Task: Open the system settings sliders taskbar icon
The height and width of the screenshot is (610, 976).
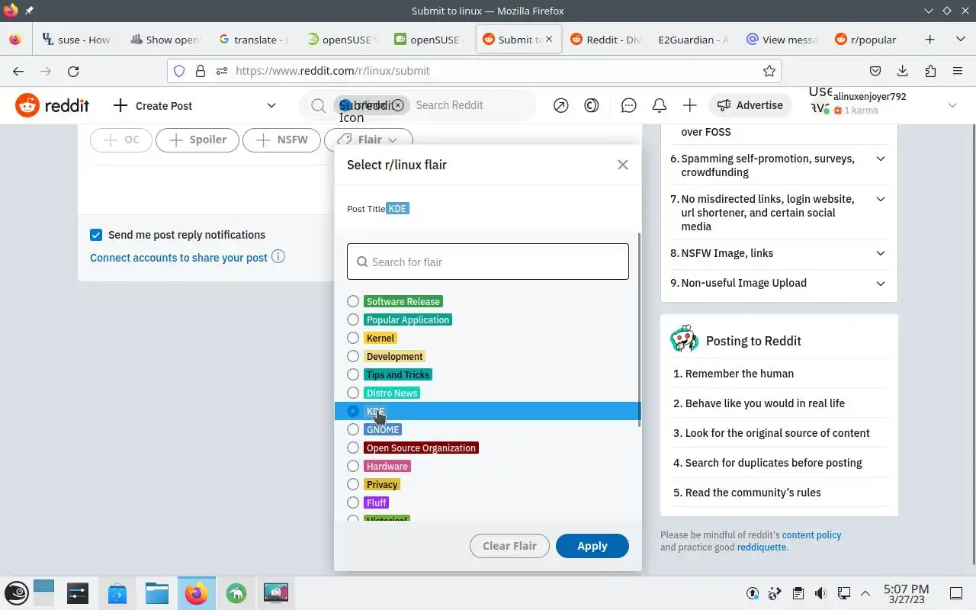Action: pos(77,593)
